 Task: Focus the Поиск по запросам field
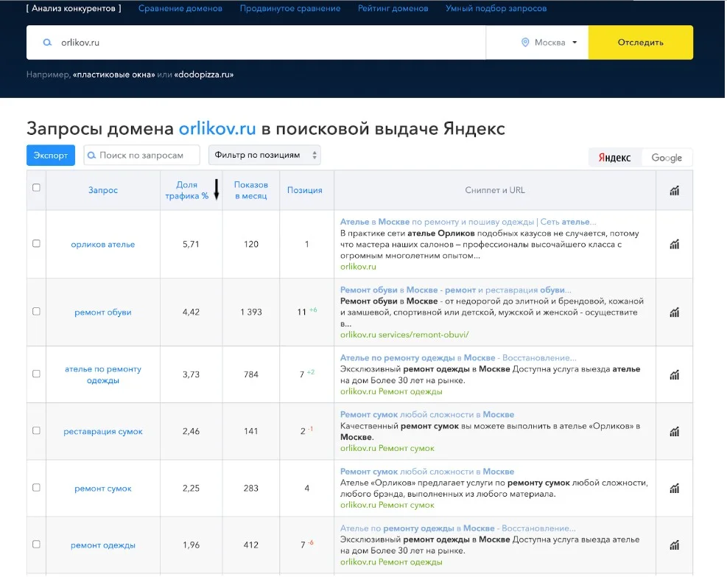point(142,155)
